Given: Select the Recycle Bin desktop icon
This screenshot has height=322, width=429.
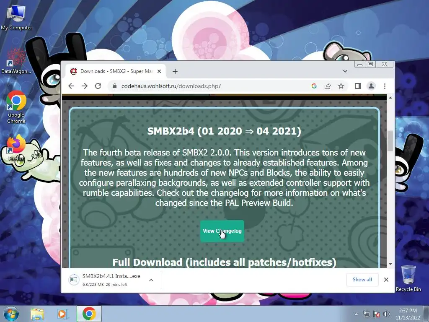Looking at the screenshot, I should coord(408,278).
